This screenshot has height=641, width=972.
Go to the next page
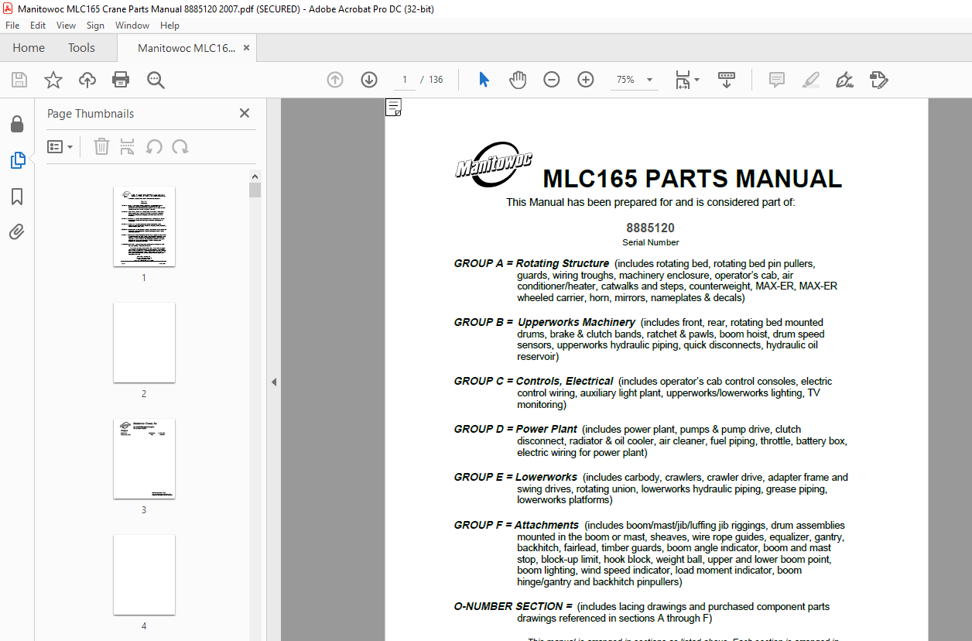pyautogui.click(x=369, y=80)
